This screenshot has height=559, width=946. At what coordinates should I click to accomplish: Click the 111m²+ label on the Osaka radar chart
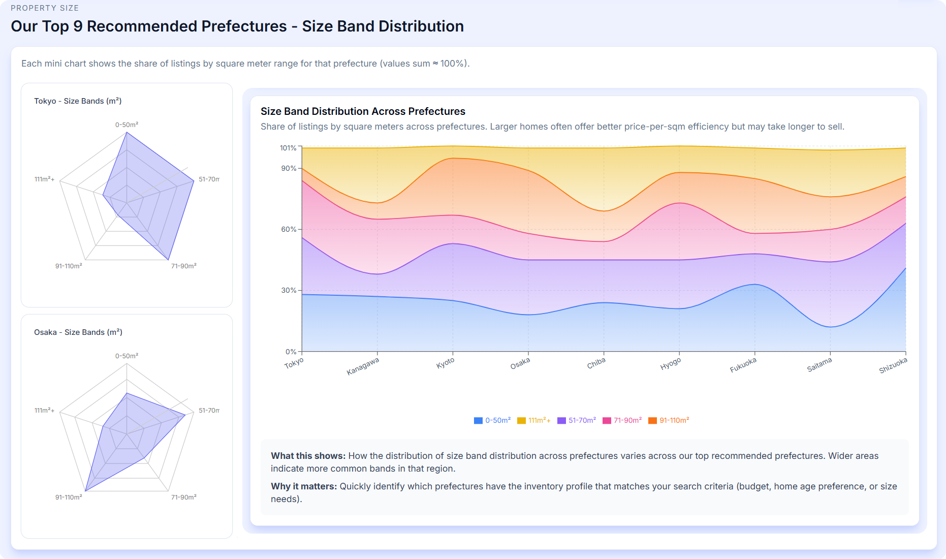tap(44, 411)
